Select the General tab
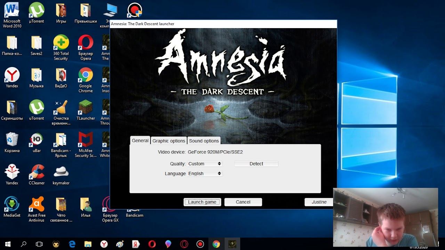Viewport: 445px width, 250px height. tap(140, 140)
